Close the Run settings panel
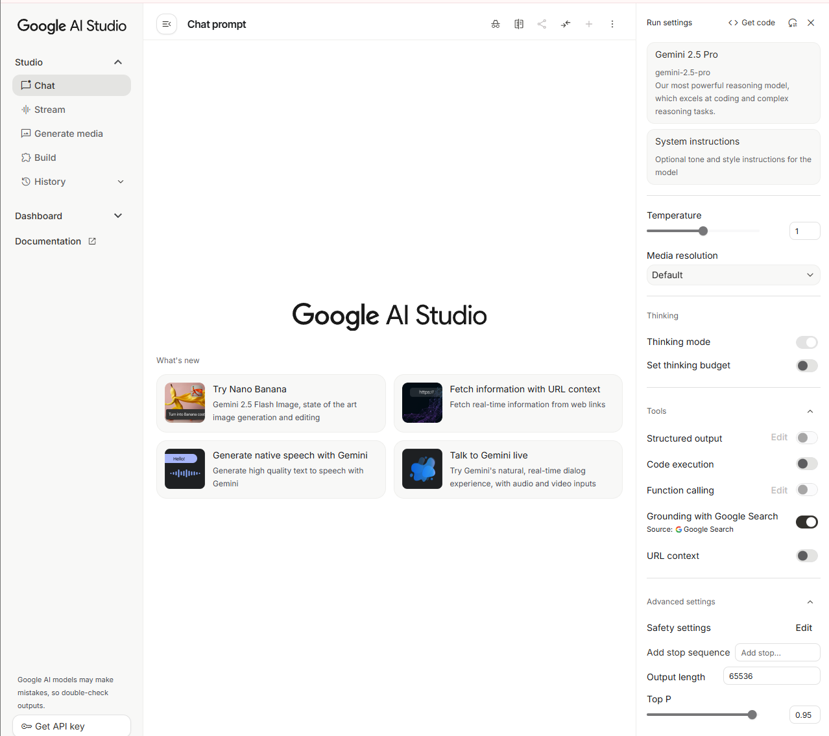Viewport: 829px width, 736px height. click(811, 23)
